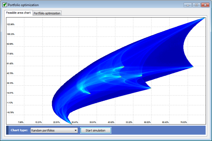Screen dimensions: 212x141
Task: Click the 123.96% y-axis label
Action: pos(11,24)
